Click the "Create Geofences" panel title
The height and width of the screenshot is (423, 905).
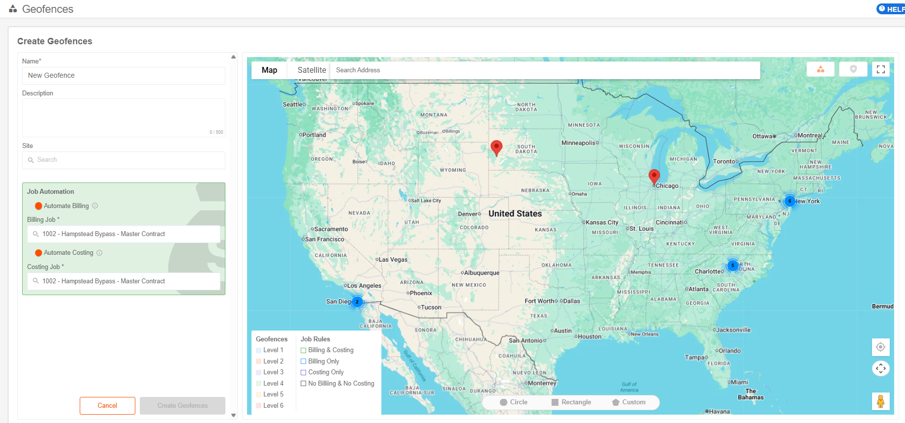pyautogui.click(x=55, y=41)
